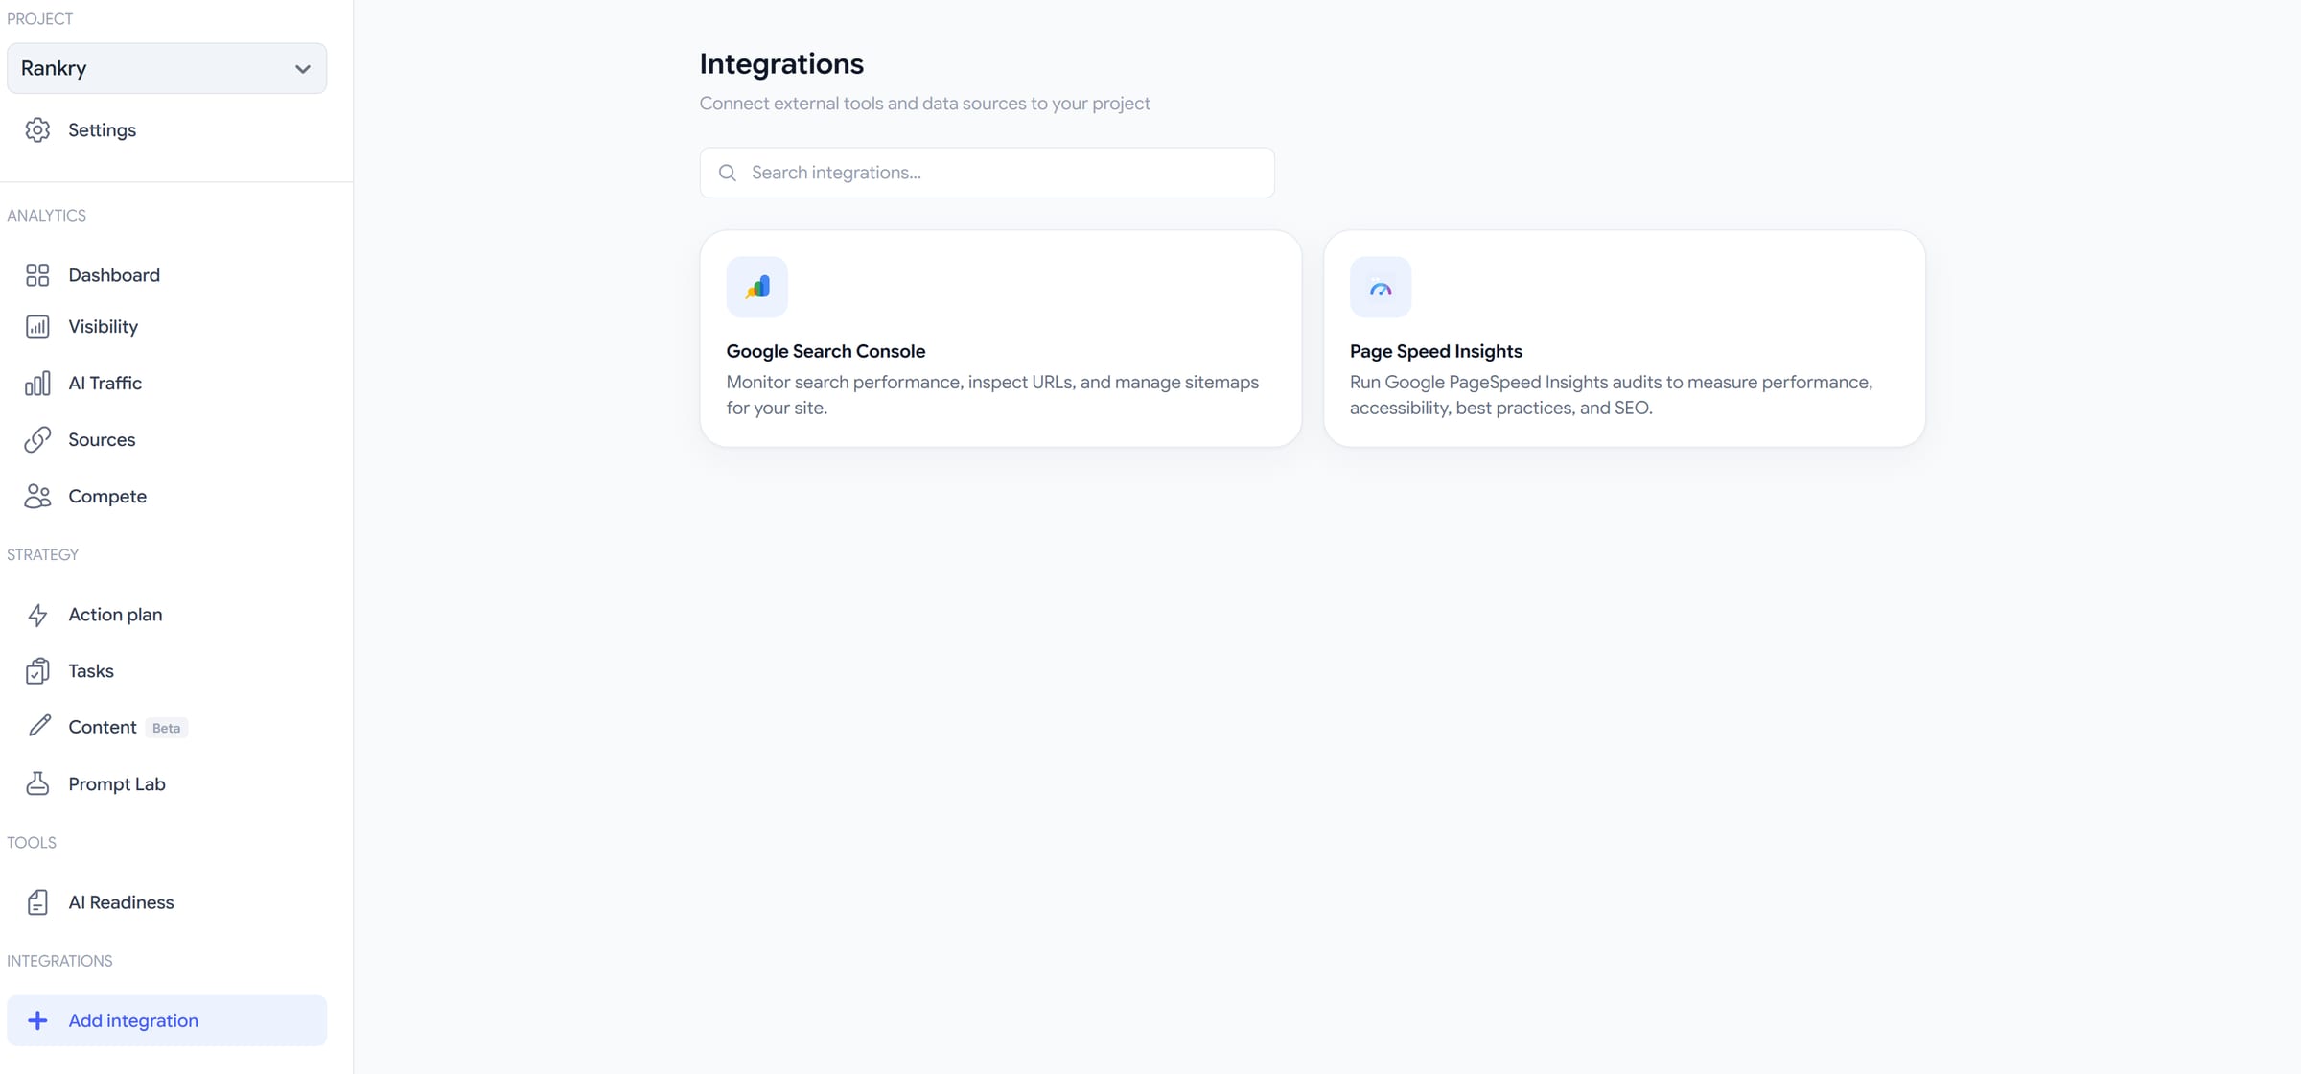This screenshot has height=1074, width=2301.
Task: Open the Visibility menu item
Action: click(x=167, y=327)
